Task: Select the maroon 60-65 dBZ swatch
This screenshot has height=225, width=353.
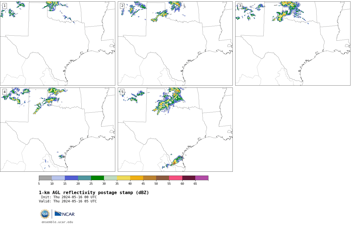Action: (189, 178)
